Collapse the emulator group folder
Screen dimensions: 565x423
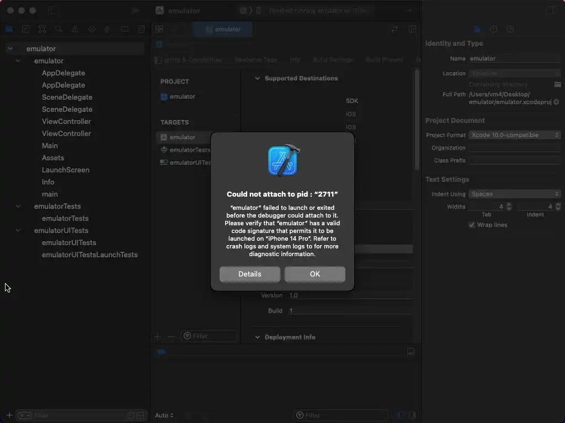coord(18,61)
